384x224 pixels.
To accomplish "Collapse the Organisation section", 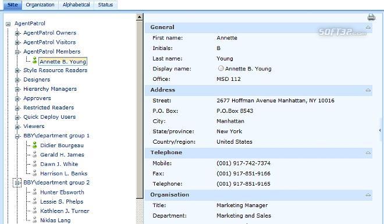I will (368, 195).
